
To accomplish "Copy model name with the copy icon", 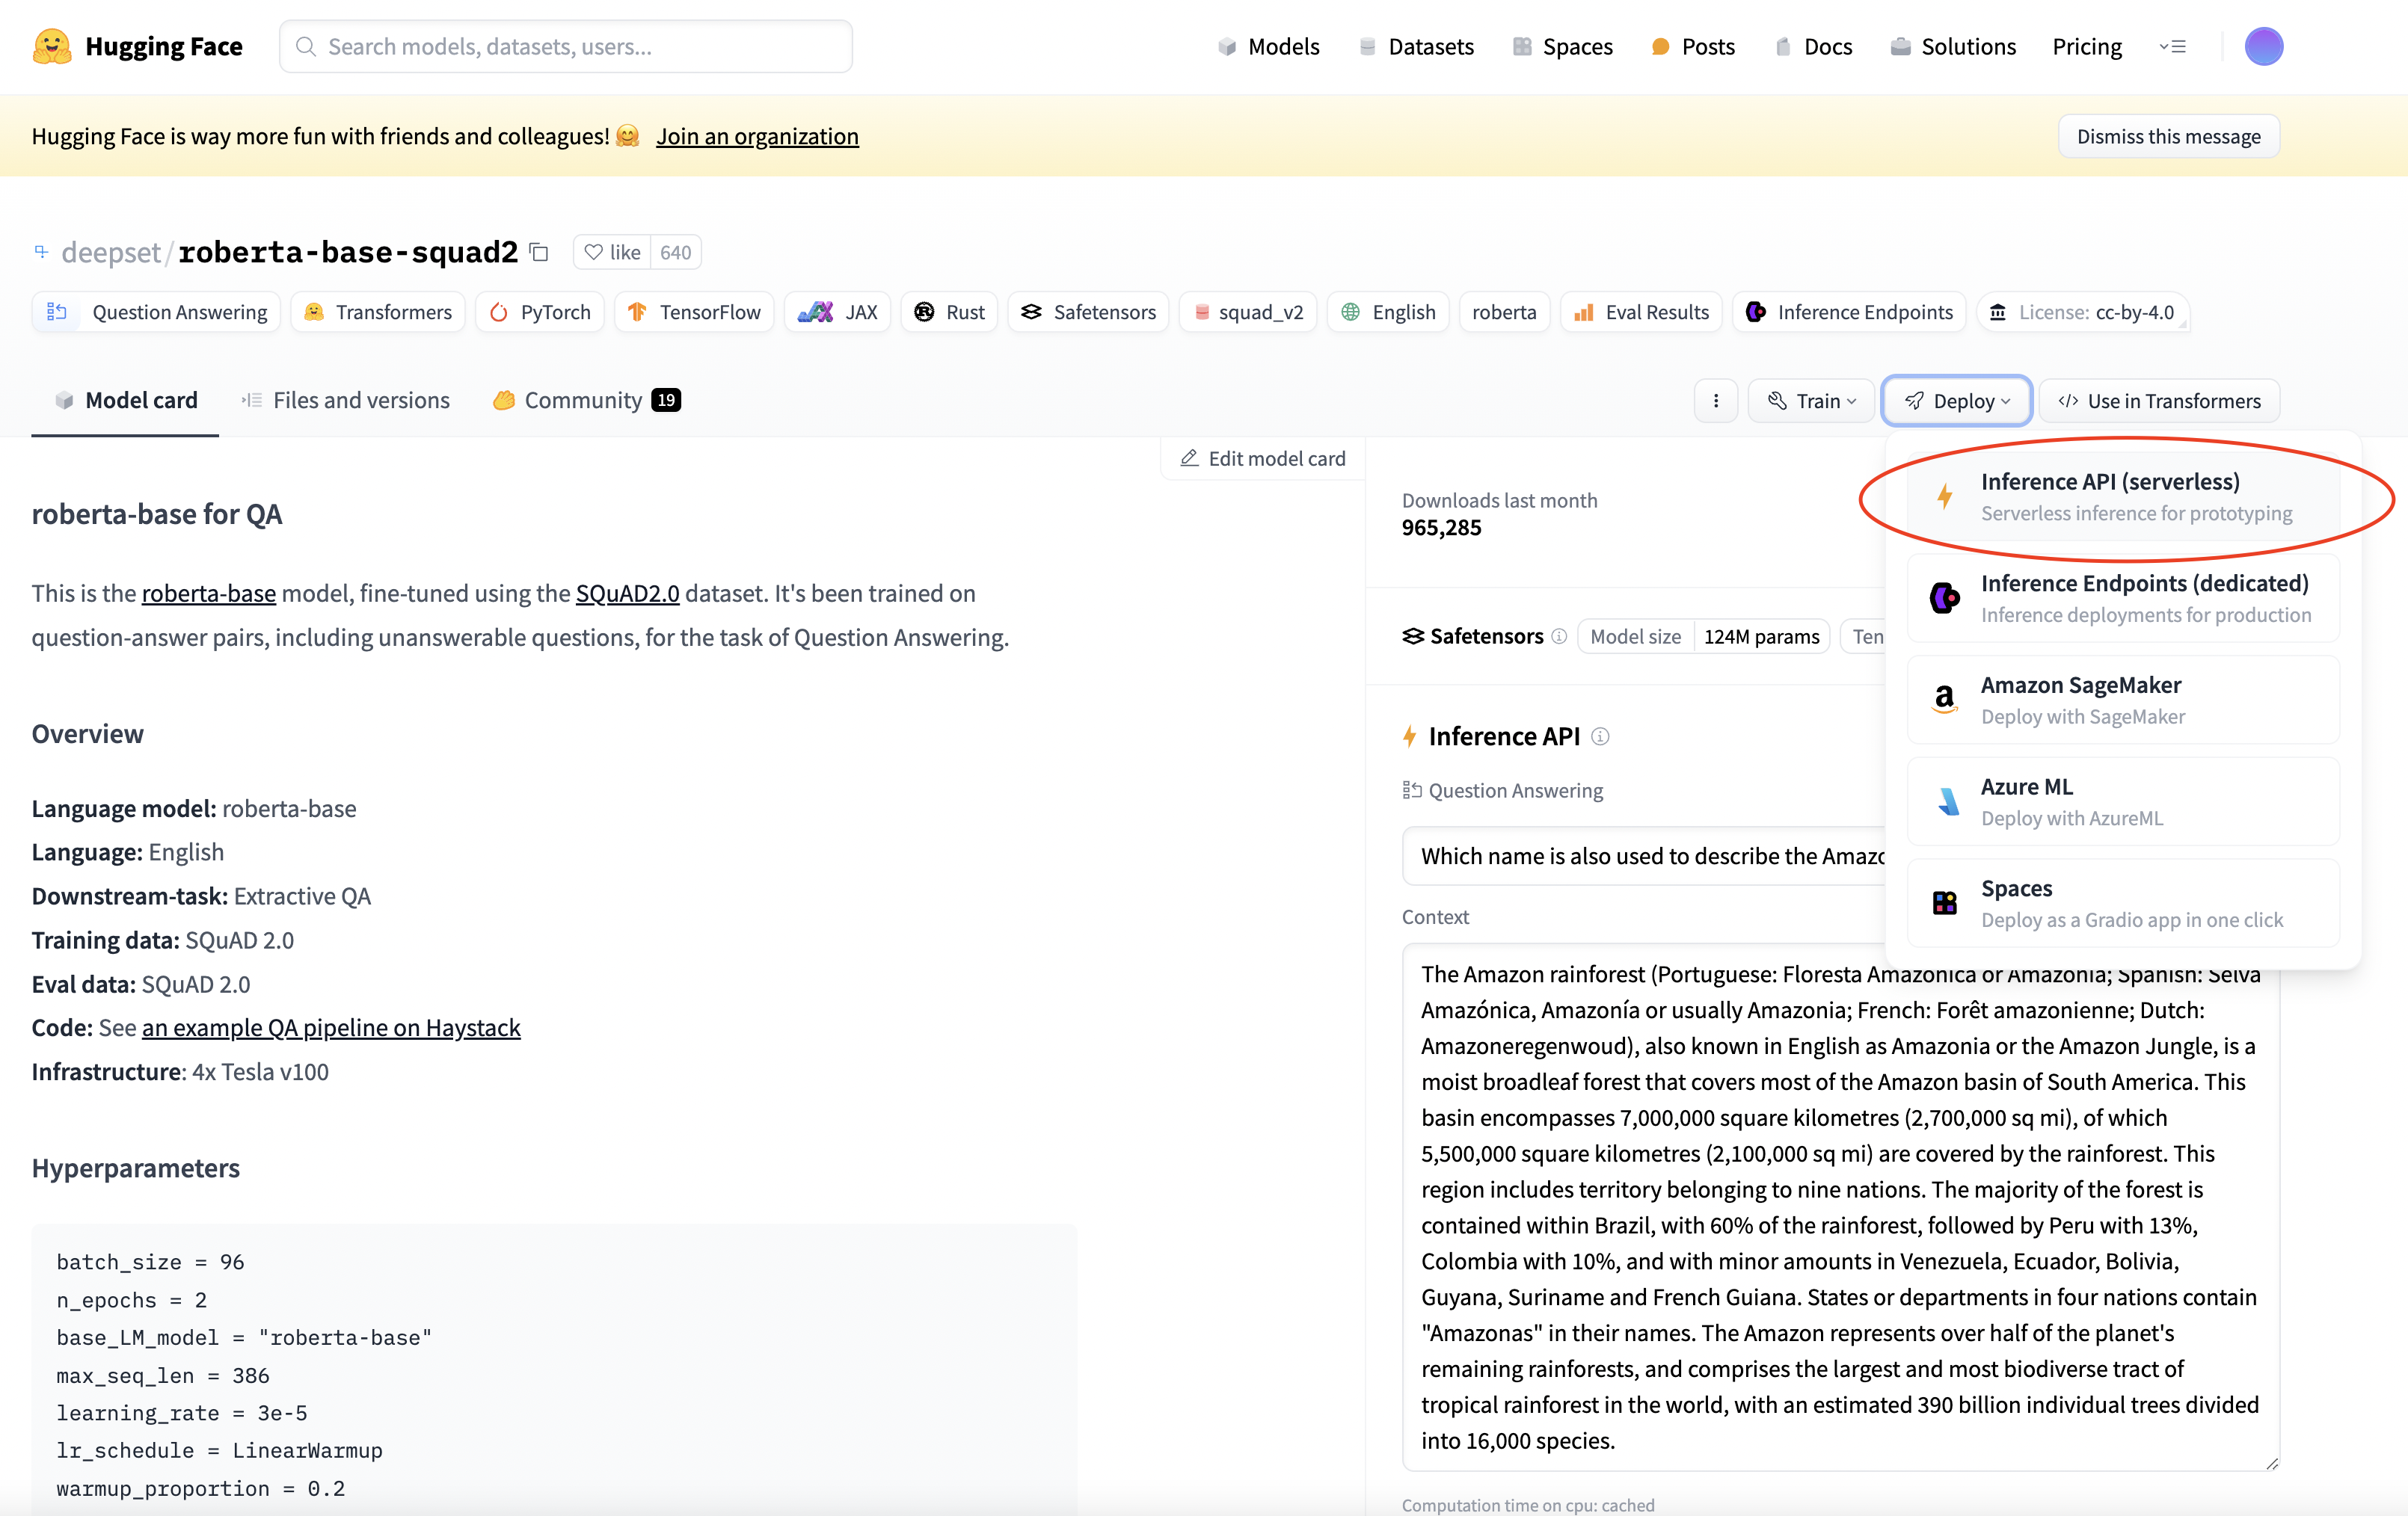I will click(539, 252).
